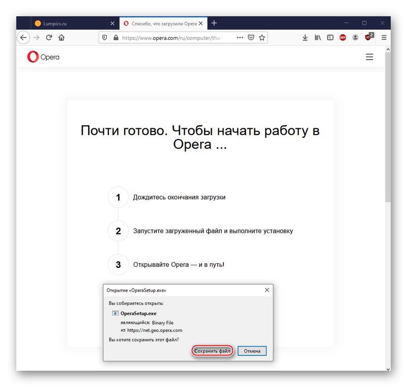Go back using the back arrow

click(23, 38)
